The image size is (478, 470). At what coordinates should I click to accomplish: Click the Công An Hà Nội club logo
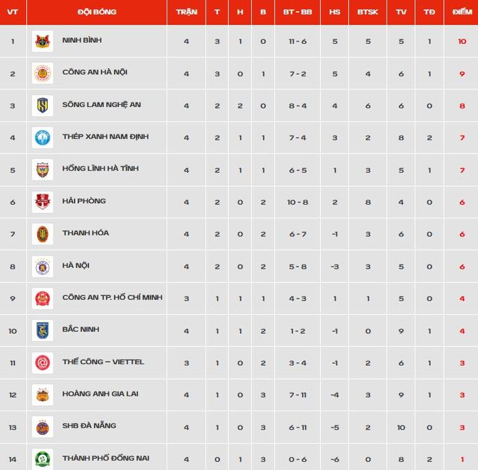[42, 74]
